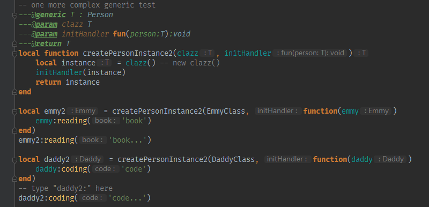Select the @return annotation tag
Image resolution: width=429 pixels, height=207 pixels.
pos(46,43)
